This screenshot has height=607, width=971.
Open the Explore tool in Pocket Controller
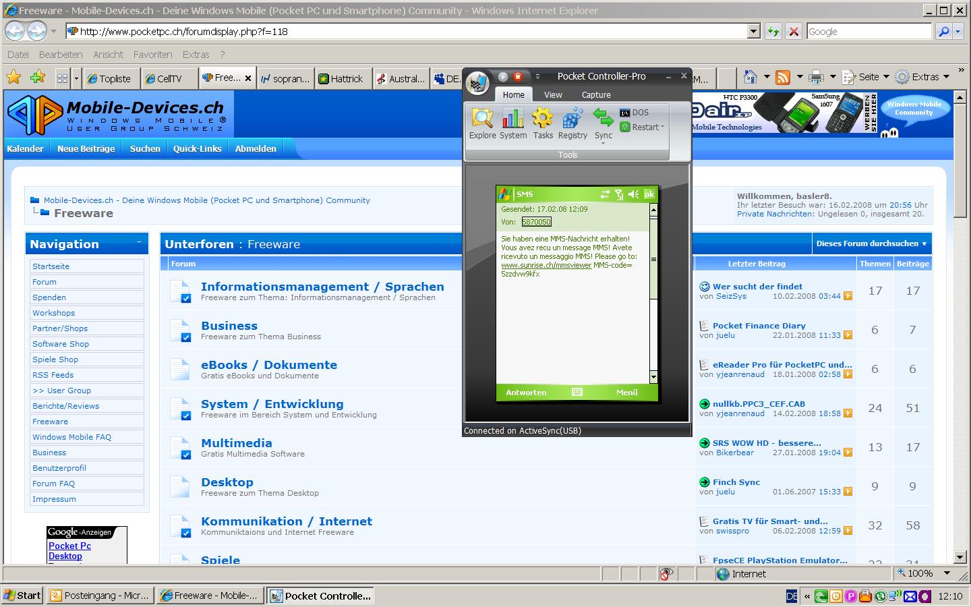(482, 123)
